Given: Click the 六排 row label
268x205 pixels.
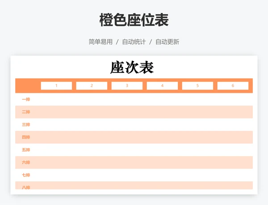Looking at the screenshot, I should tap(26, 162).
